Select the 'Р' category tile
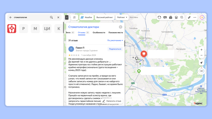 [24, 29]
